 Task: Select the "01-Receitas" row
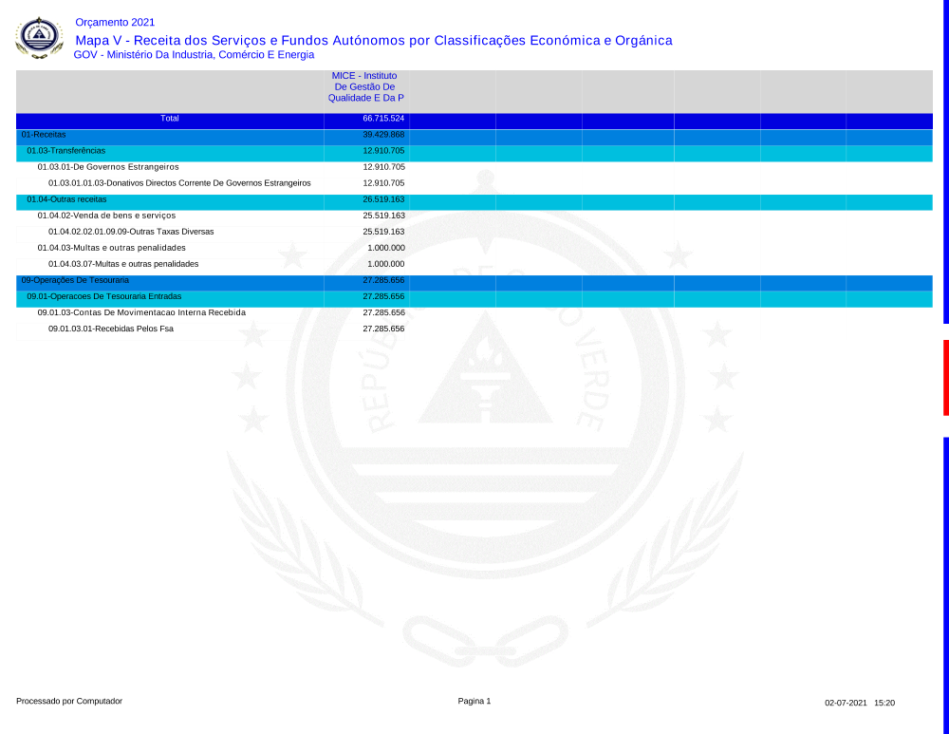point(44,135)
